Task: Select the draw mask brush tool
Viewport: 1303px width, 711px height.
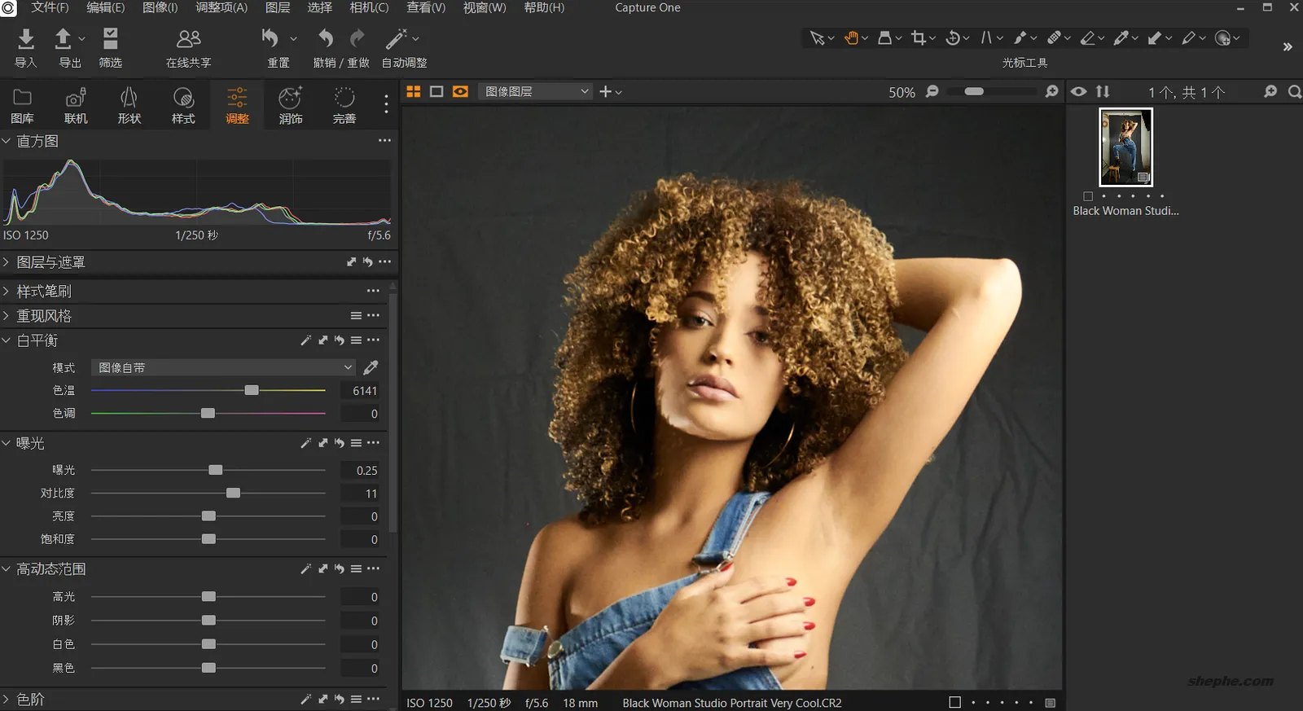Action: (1020, 38)
